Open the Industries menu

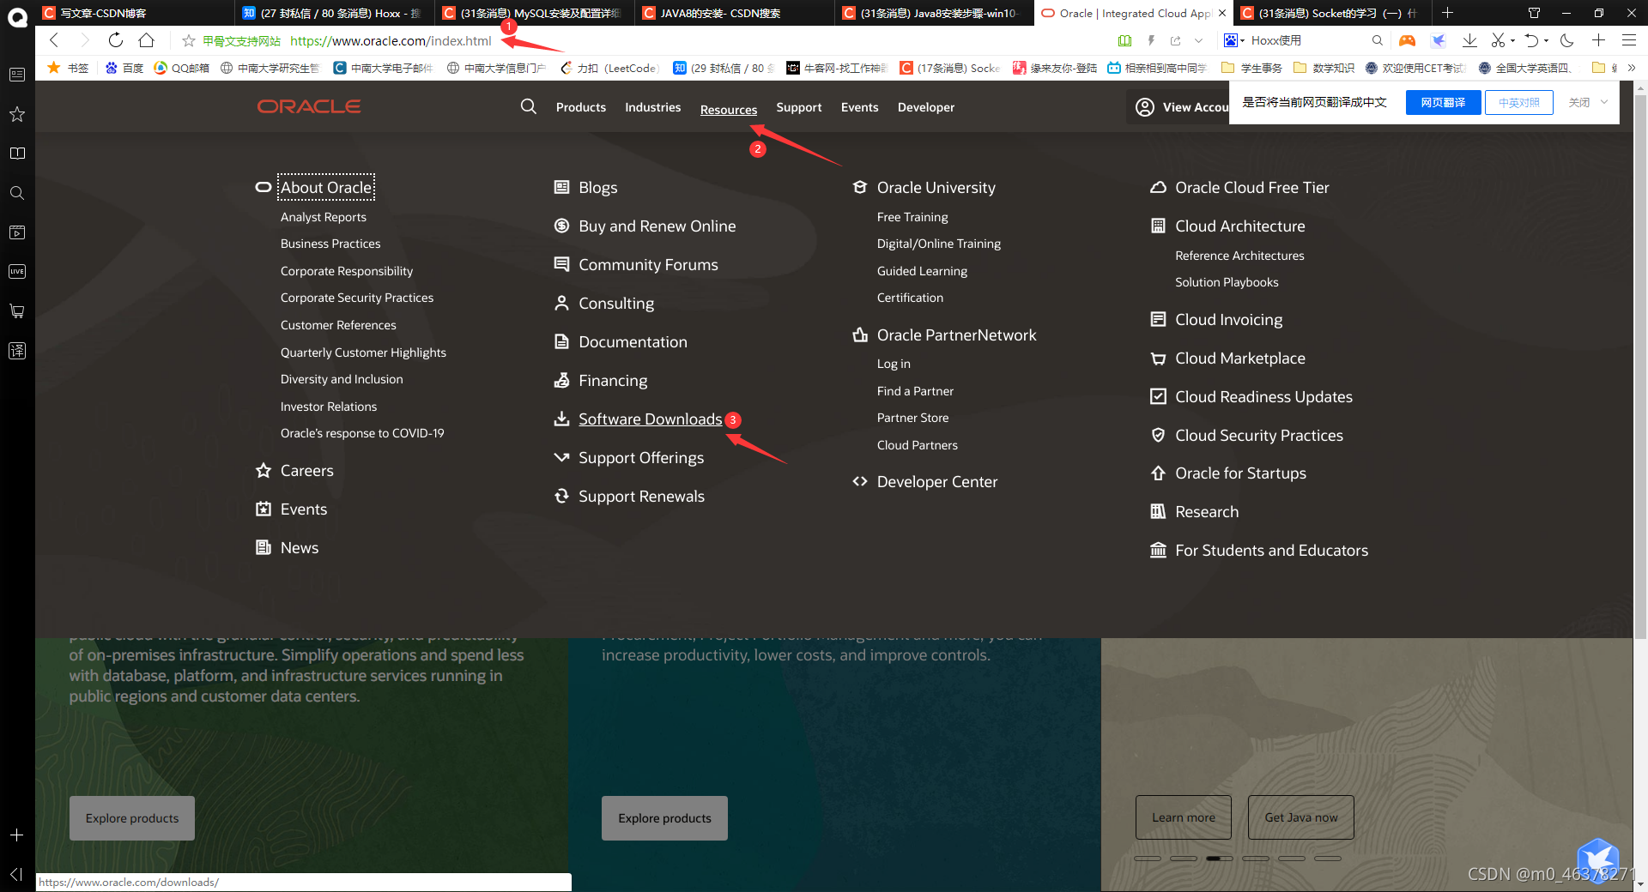pos(652,107)
